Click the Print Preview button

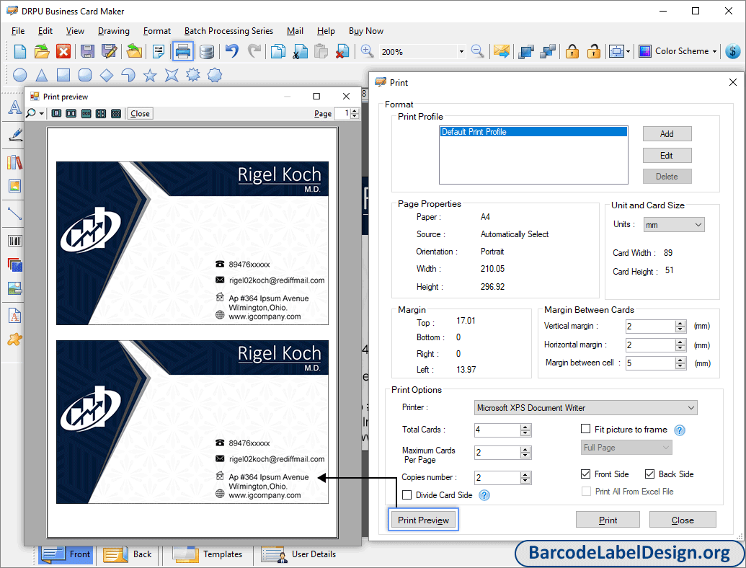pyautogui.click(x=423, y=520)
